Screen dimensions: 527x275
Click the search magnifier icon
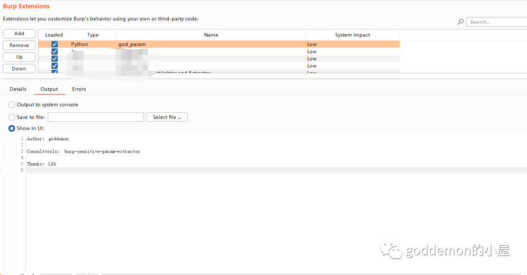(461, 22)
